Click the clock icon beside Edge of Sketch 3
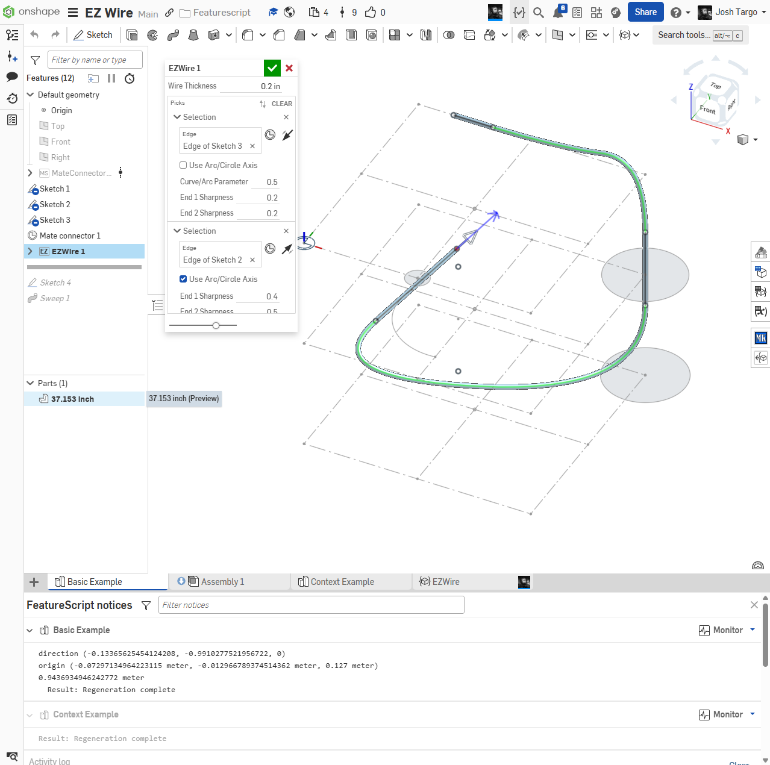The image size is (770, 765). point(270,135)
